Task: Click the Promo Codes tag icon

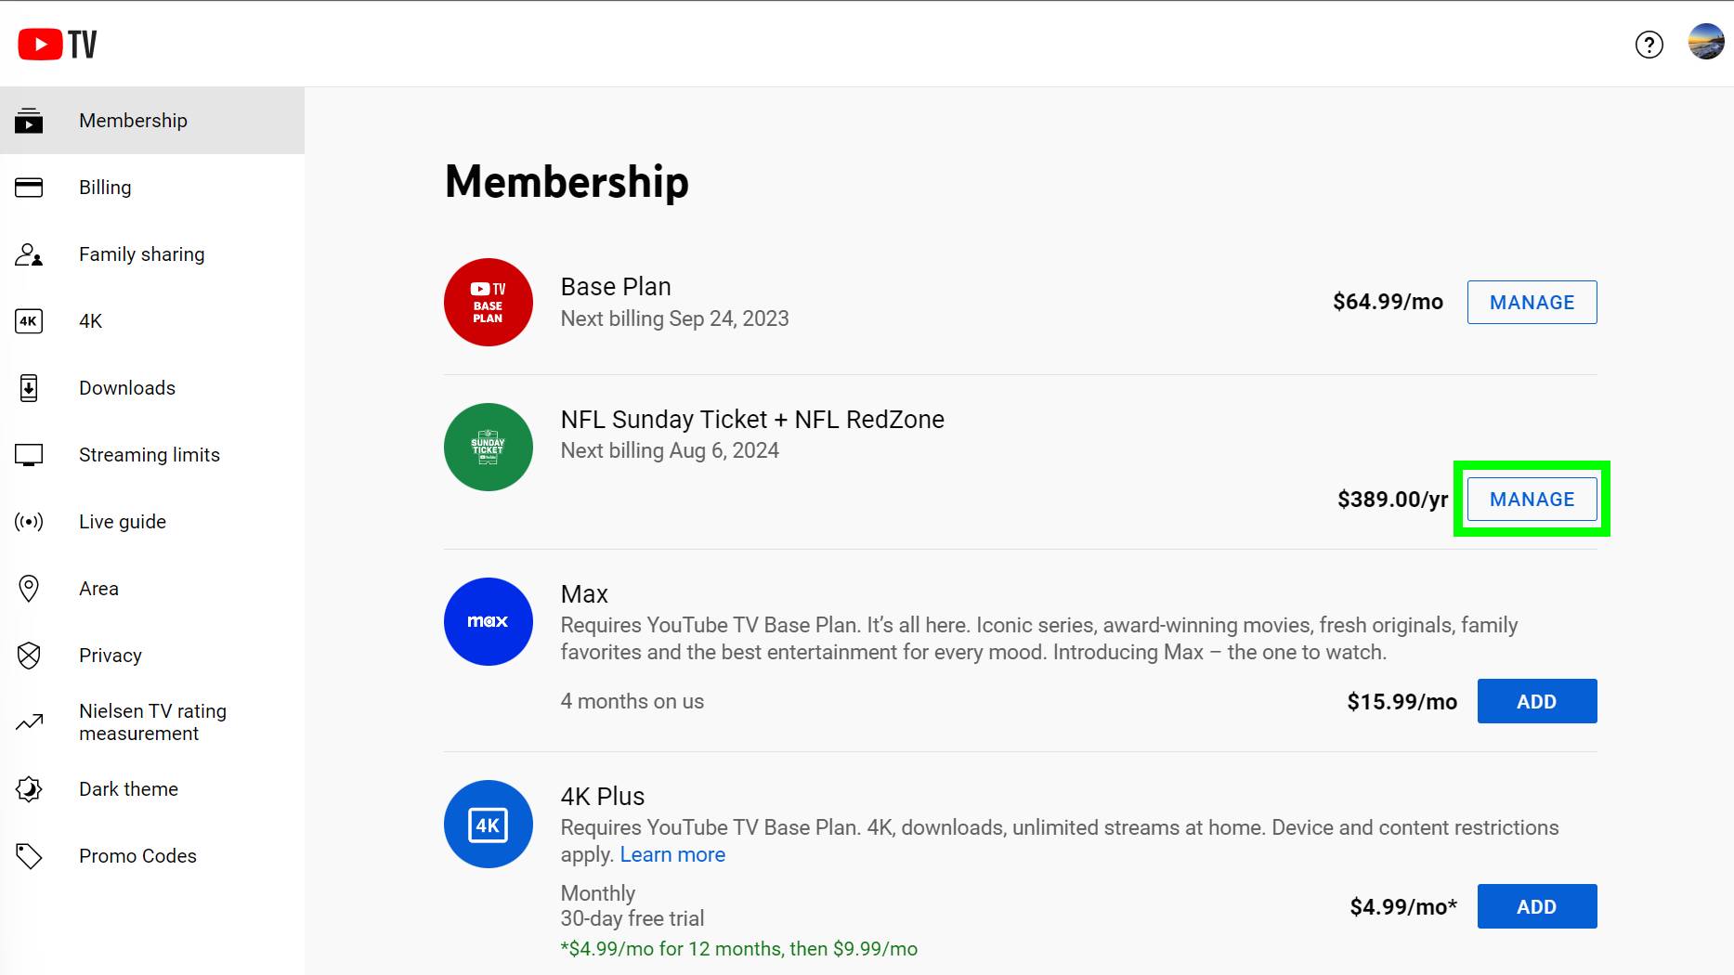Action: coord(29,856)
